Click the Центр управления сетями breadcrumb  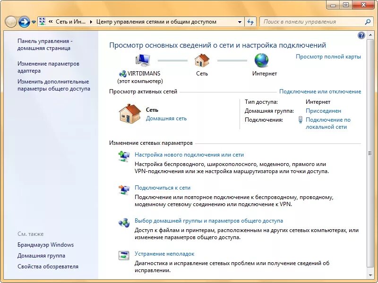pyautogui.click(x=156, y=21)
